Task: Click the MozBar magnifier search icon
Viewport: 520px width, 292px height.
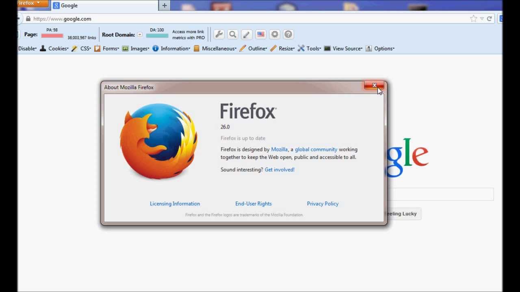Action: tap(233, 34)
